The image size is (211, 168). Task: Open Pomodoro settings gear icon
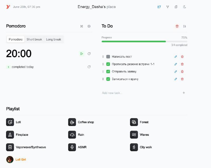(89, 26)
